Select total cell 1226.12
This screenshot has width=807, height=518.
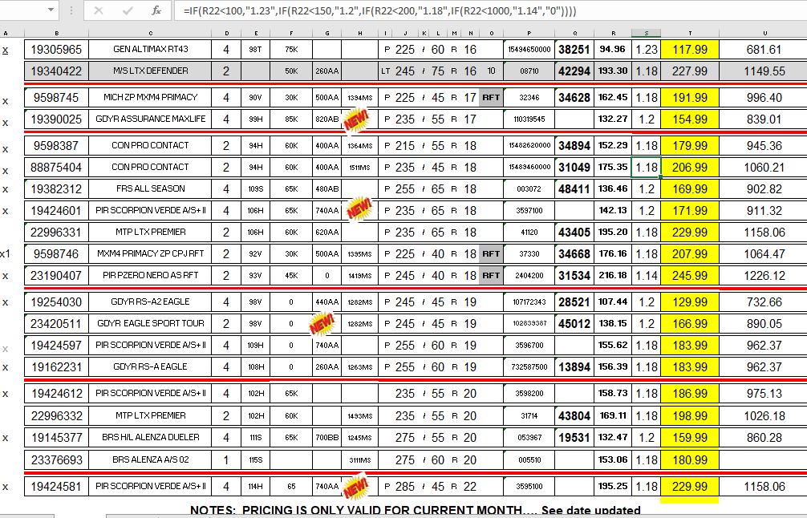click(764, 275)
